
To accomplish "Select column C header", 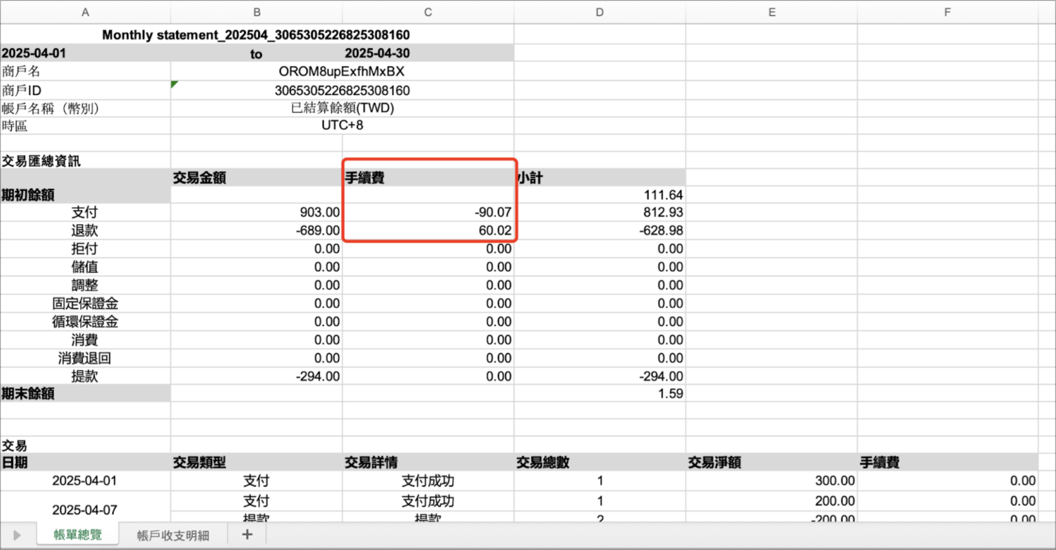I will [x=428, y=13].
